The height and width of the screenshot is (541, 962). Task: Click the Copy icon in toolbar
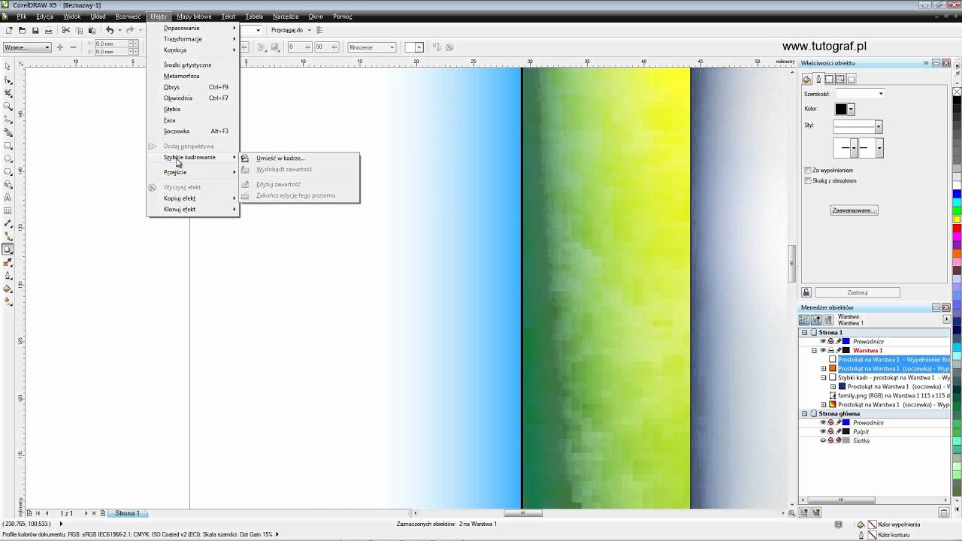click(79, 30)
